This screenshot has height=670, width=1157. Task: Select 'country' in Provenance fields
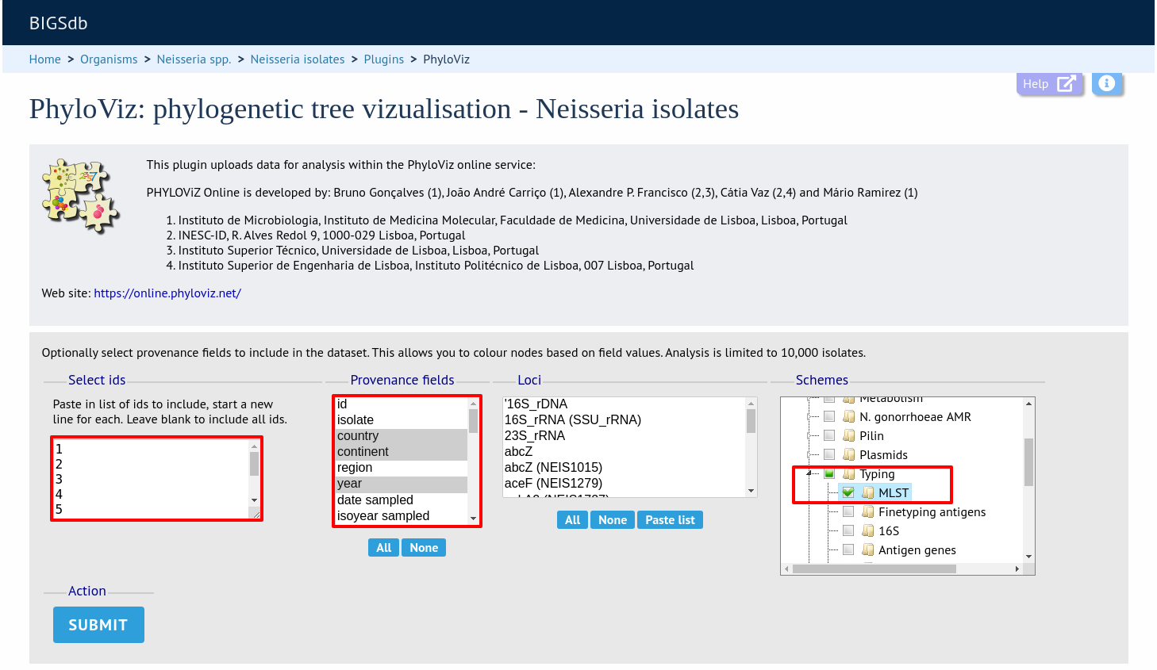coord(402,436)
